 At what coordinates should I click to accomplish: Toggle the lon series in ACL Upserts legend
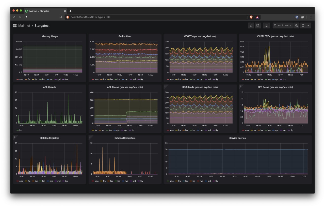coord(21,130)
